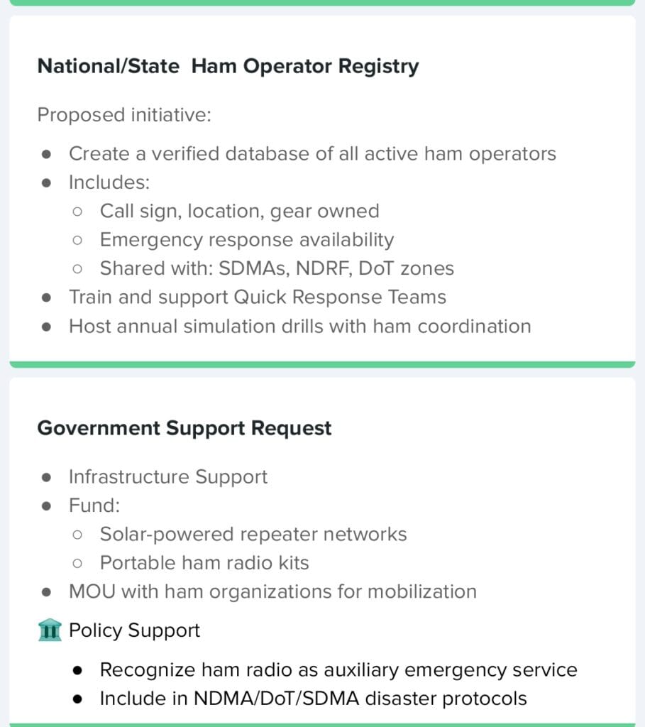Click the 'Policy Support' label
This screenshot has height=727, width=645.
coord(134,630)
